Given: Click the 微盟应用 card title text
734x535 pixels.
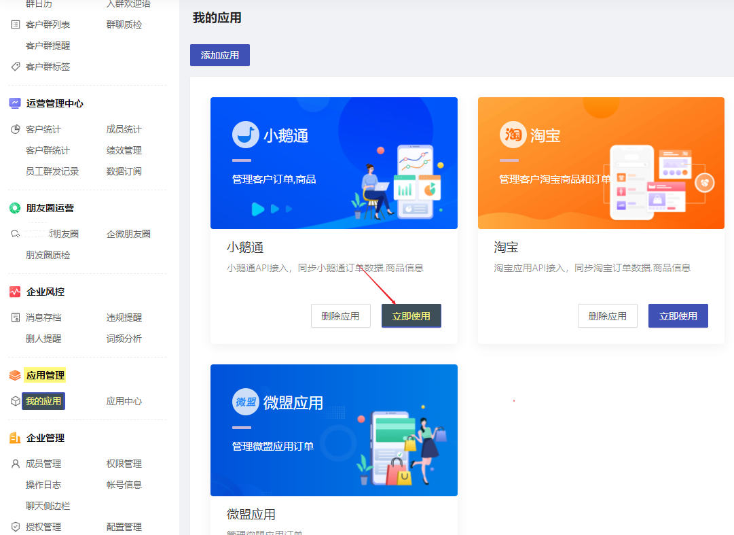Looking at the screenshot, I should click(251, 515).
